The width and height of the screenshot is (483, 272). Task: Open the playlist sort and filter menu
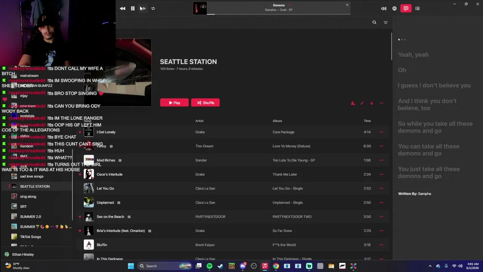(386, 23)
